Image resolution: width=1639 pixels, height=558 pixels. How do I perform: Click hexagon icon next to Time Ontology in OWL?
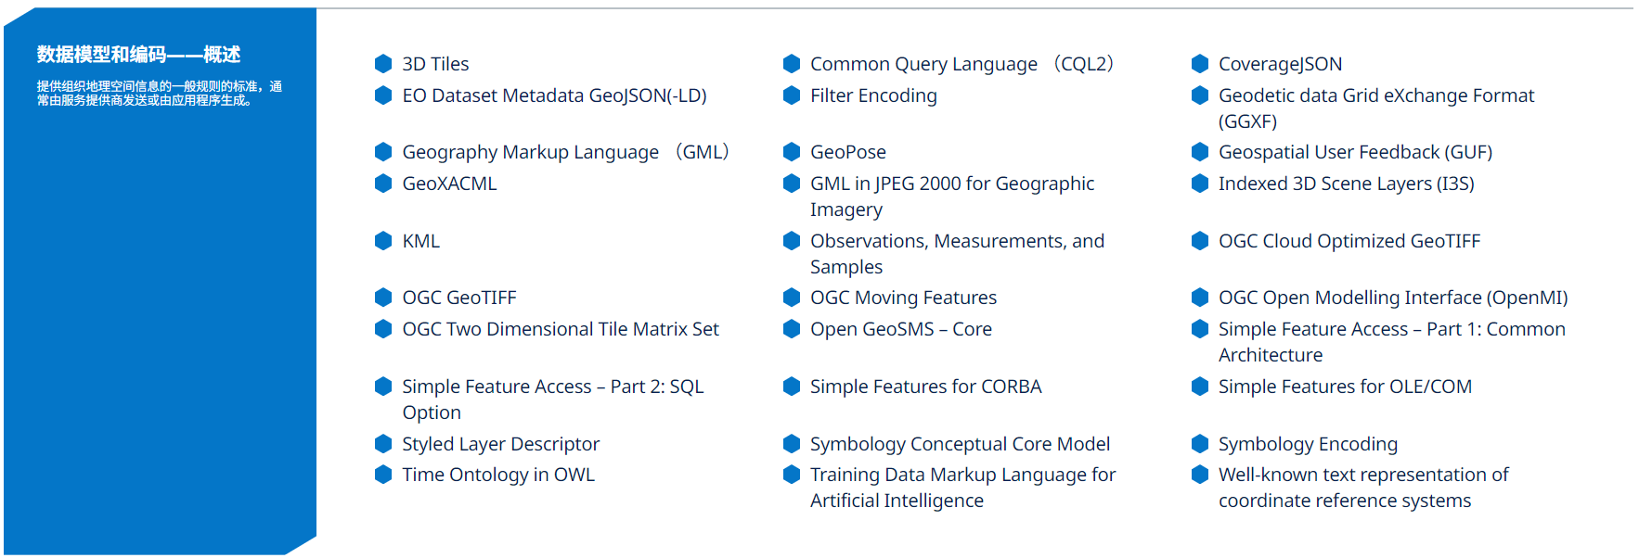(383, 474)
